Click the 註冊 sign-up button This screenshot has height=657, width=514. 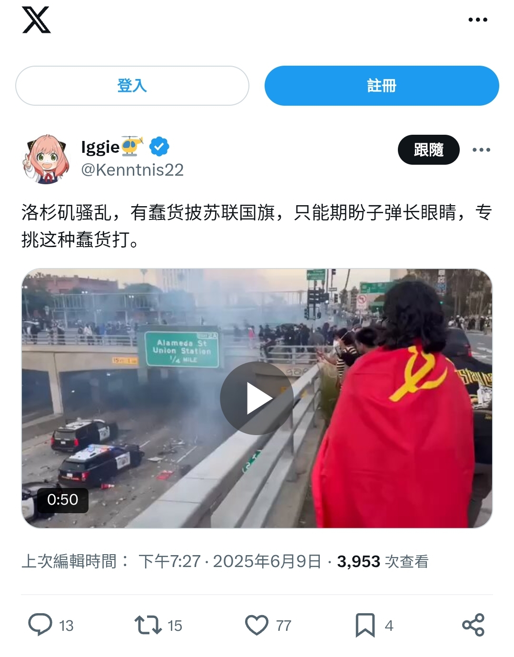tap(382, 86)
